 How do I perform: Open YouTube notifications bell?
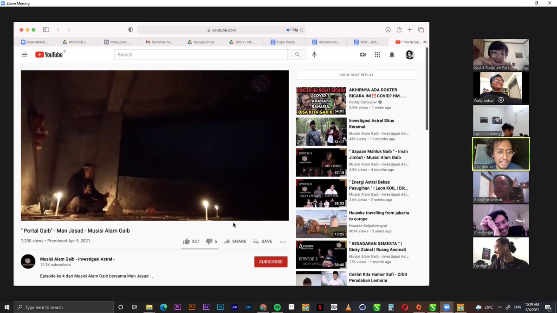click(x=392, y=55)
